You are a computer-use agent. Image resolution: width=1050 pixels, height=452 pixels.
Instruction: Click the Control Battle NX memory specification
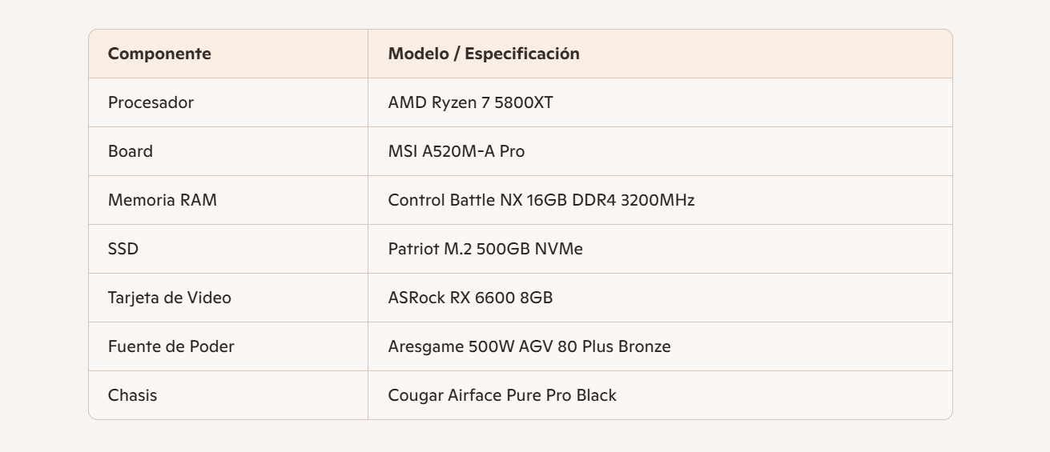pyautogui.click(x=541, y=201)
